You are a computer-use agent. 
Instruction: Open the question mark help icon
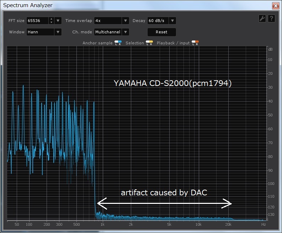point(272,18)
